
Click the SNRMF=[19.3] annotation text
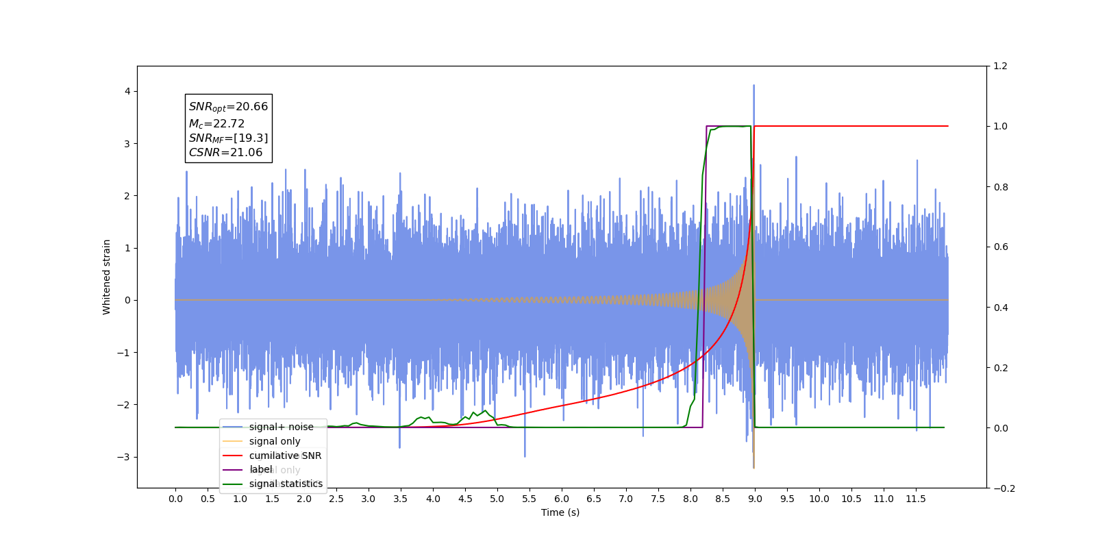point(228,138)
